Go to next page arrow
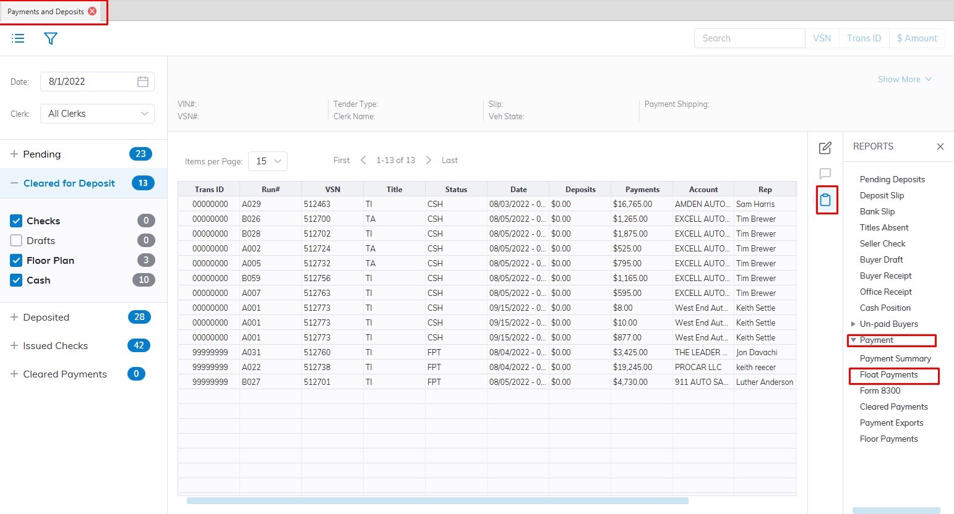 429,160
